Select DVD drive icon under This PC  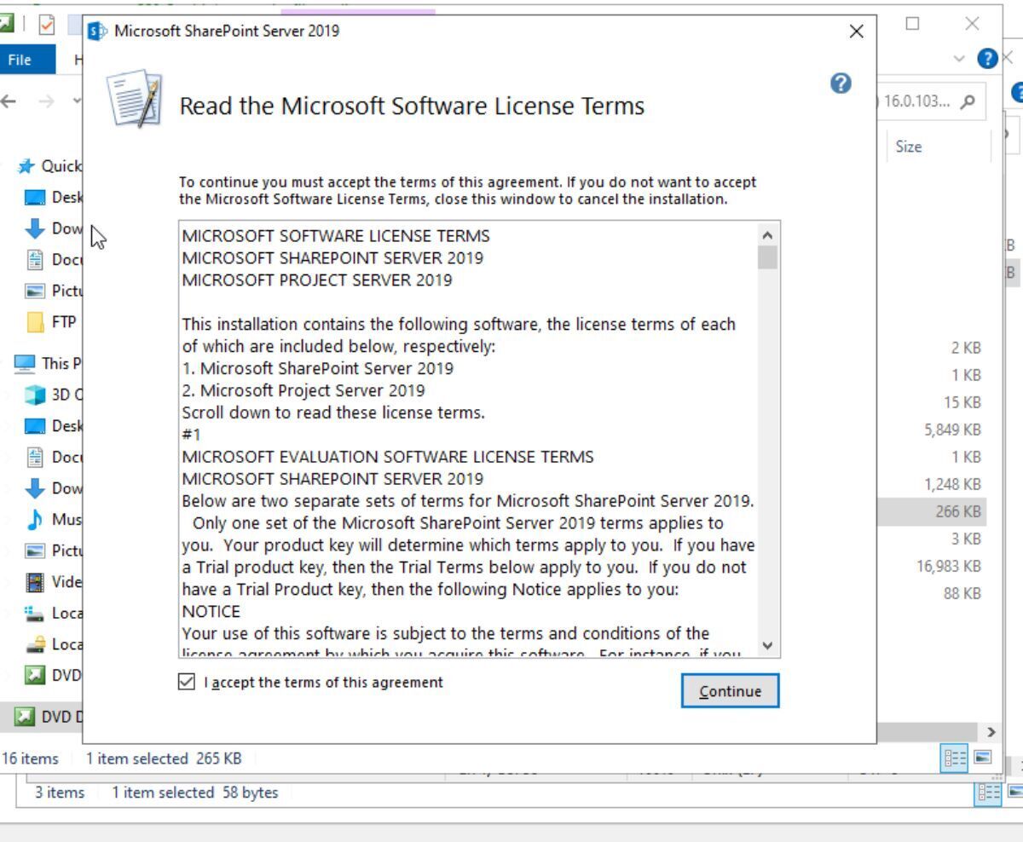click(35, 676)
